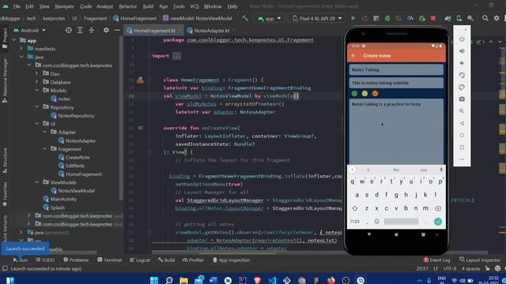
Task: Open File Explorer from taskbar
Action: pos(183,280)
